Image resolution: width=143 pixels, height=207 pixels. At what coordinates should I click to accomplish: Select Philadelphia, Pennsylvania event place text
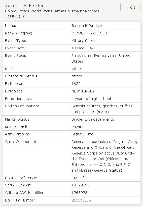click(x=101, y=58)
